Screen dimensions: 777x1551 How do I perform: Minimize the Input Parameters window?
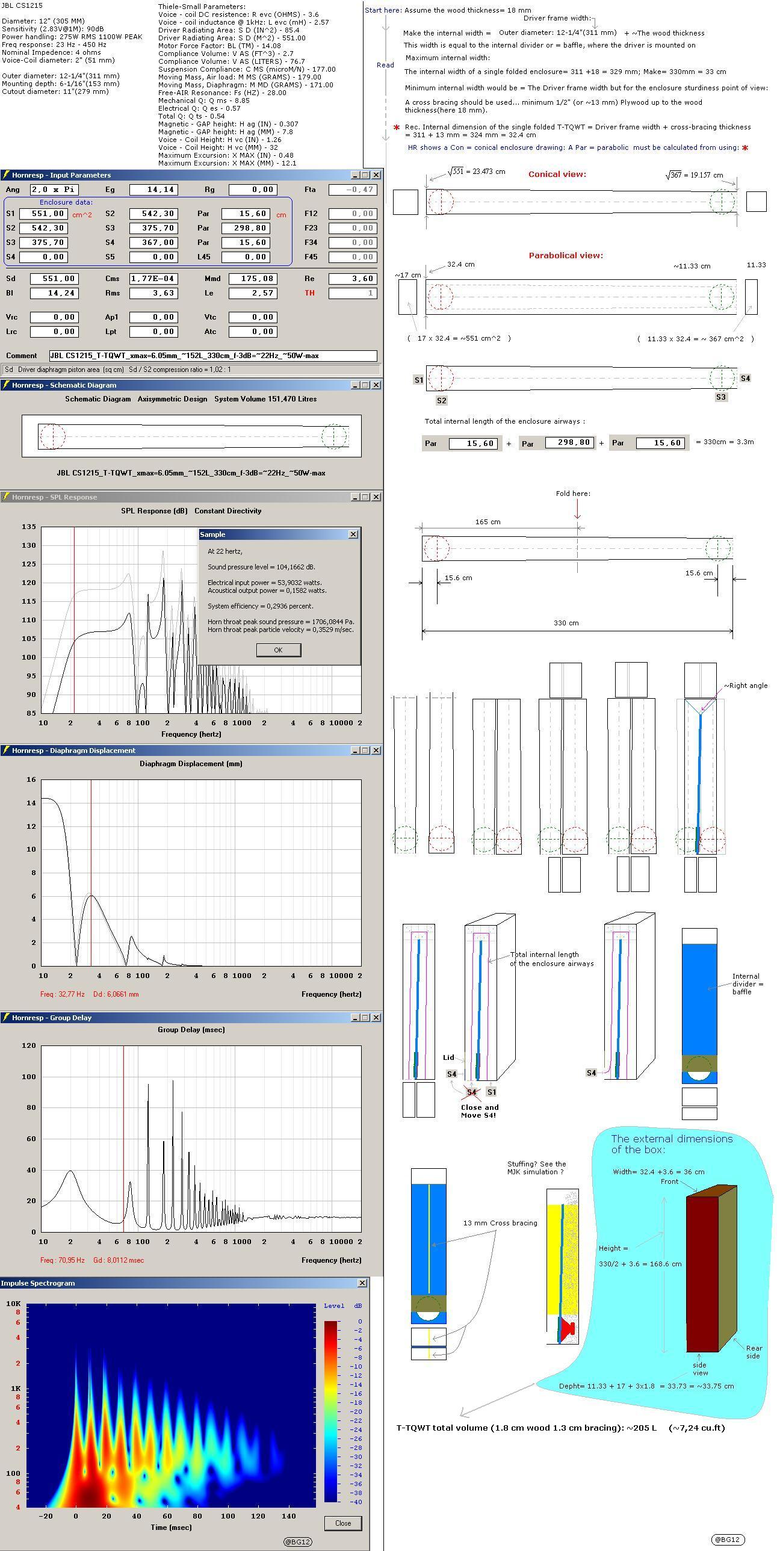point(355,175)
